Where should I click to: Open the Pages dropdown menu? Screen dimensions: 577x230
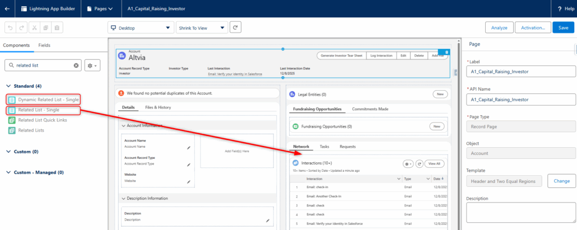[x=101, y=8]
